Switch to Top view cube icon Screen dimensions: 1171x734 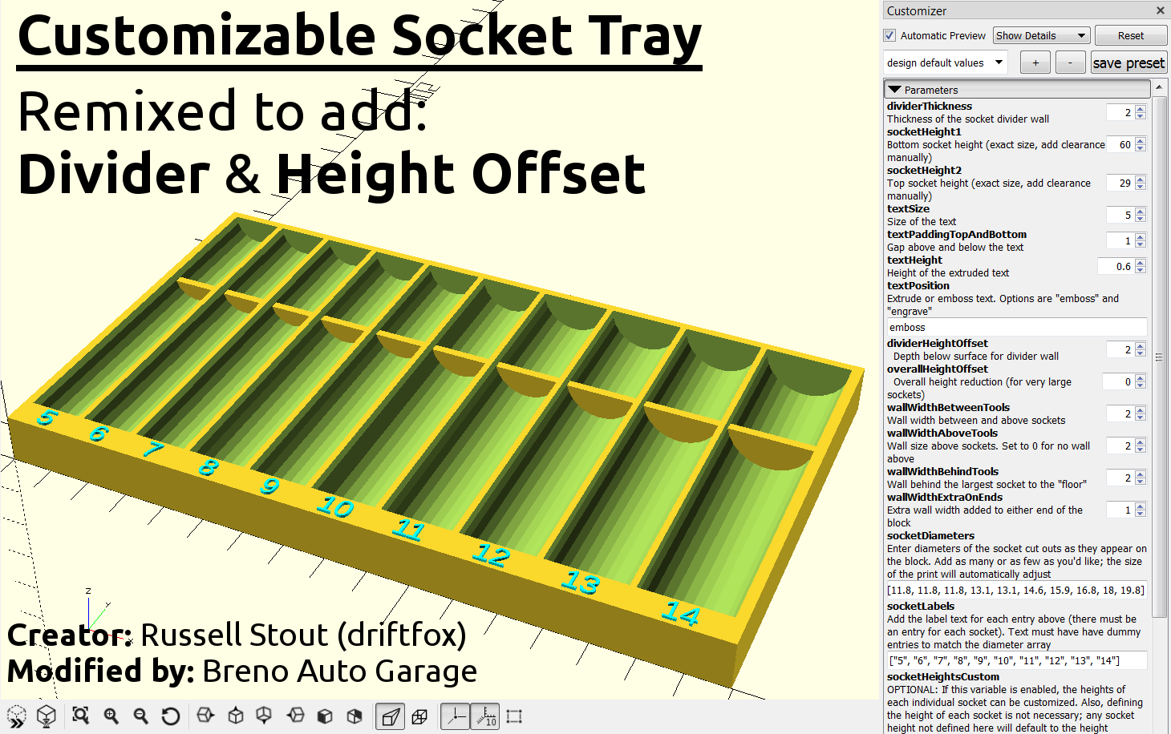[x=236, y=716]
